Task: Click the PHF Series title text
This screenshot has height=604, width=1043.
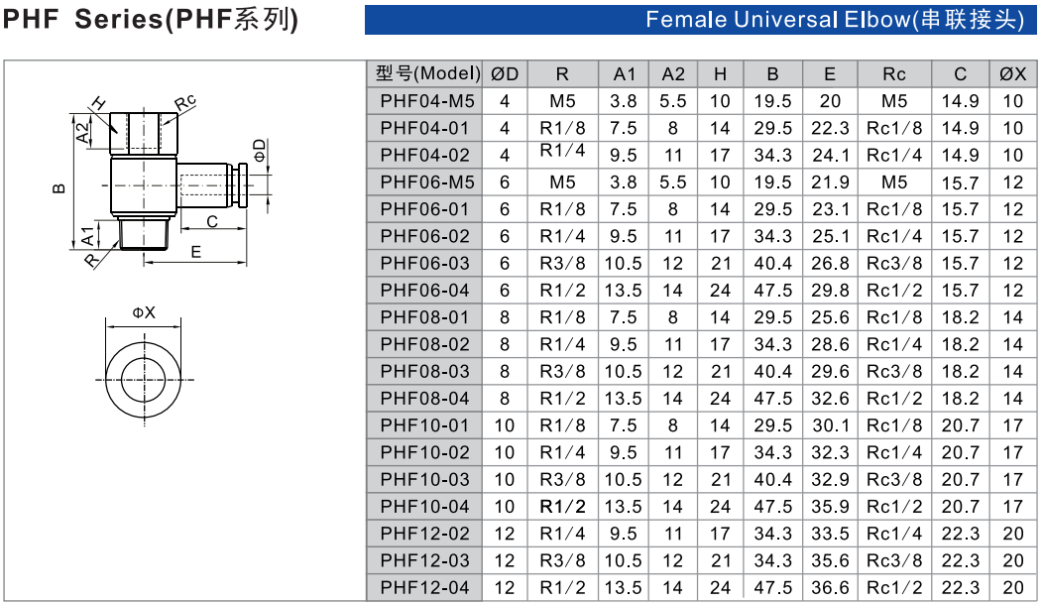Action: point(151,20)
